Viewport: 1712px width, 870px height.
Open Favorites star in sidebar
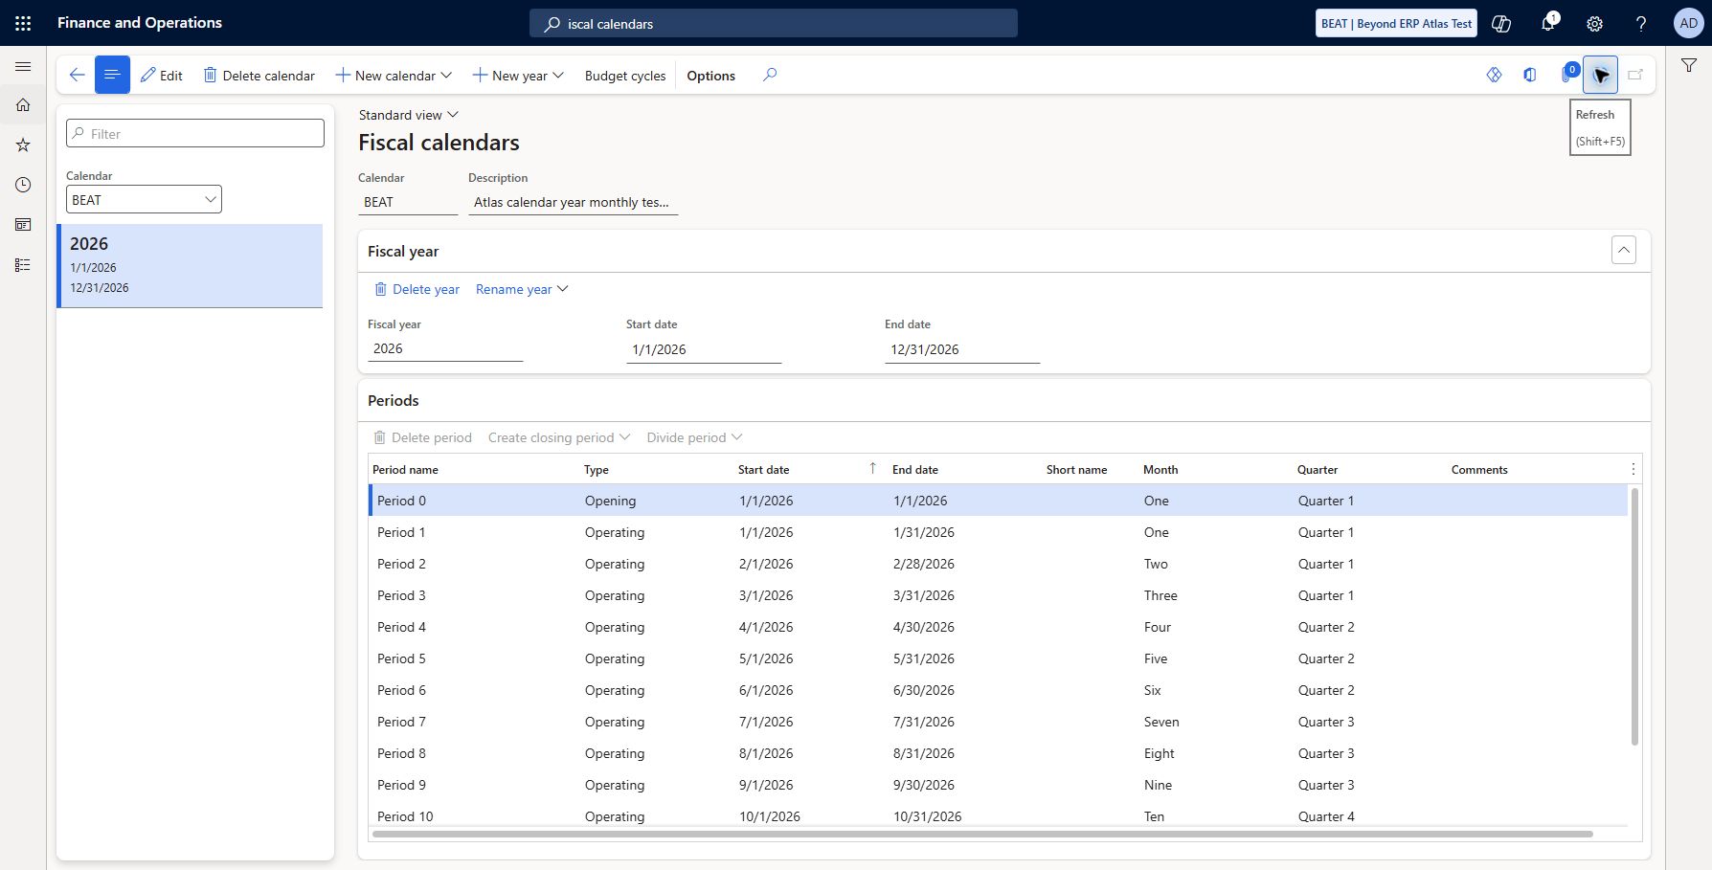[23, 145]
